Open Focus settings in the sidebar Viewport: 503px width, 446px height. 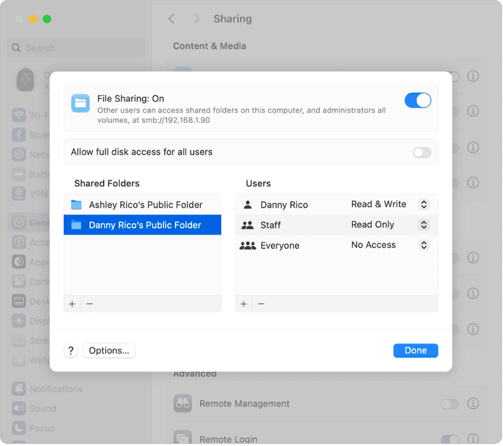(33, 428)
